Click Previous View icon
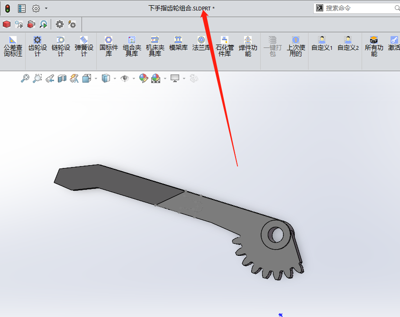The image size is (400, 317). click(50, 78)
